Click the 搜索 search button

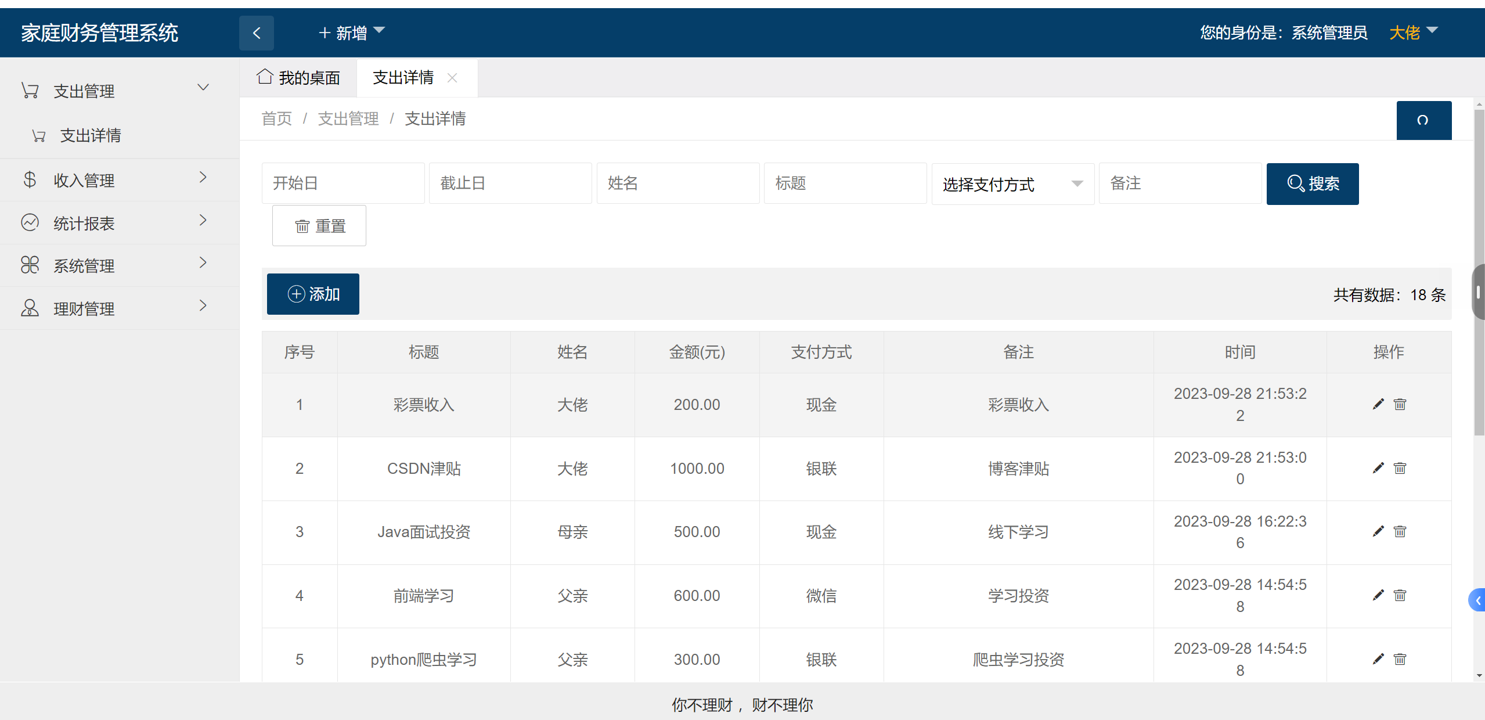(x=1313, y=183)
